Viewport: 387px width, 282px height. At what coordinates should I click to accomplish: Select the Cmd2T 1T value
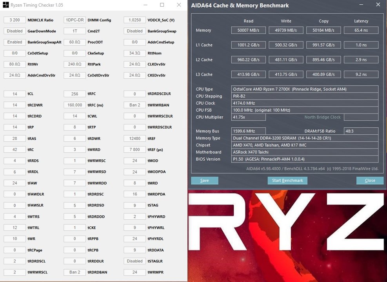(x=74, y=31)
